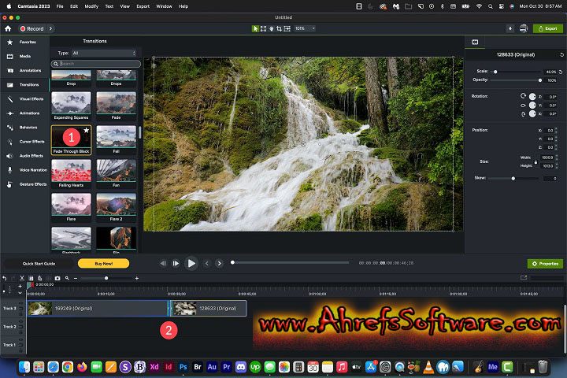Jump to the previous clip marker
Screen dimensions: 567x378
coord(207,263)
